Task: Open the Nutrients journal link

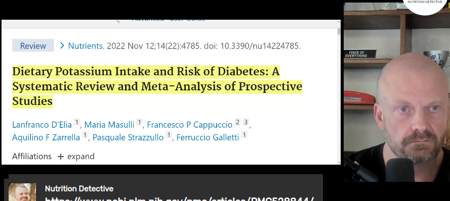Action: [86, 46]
